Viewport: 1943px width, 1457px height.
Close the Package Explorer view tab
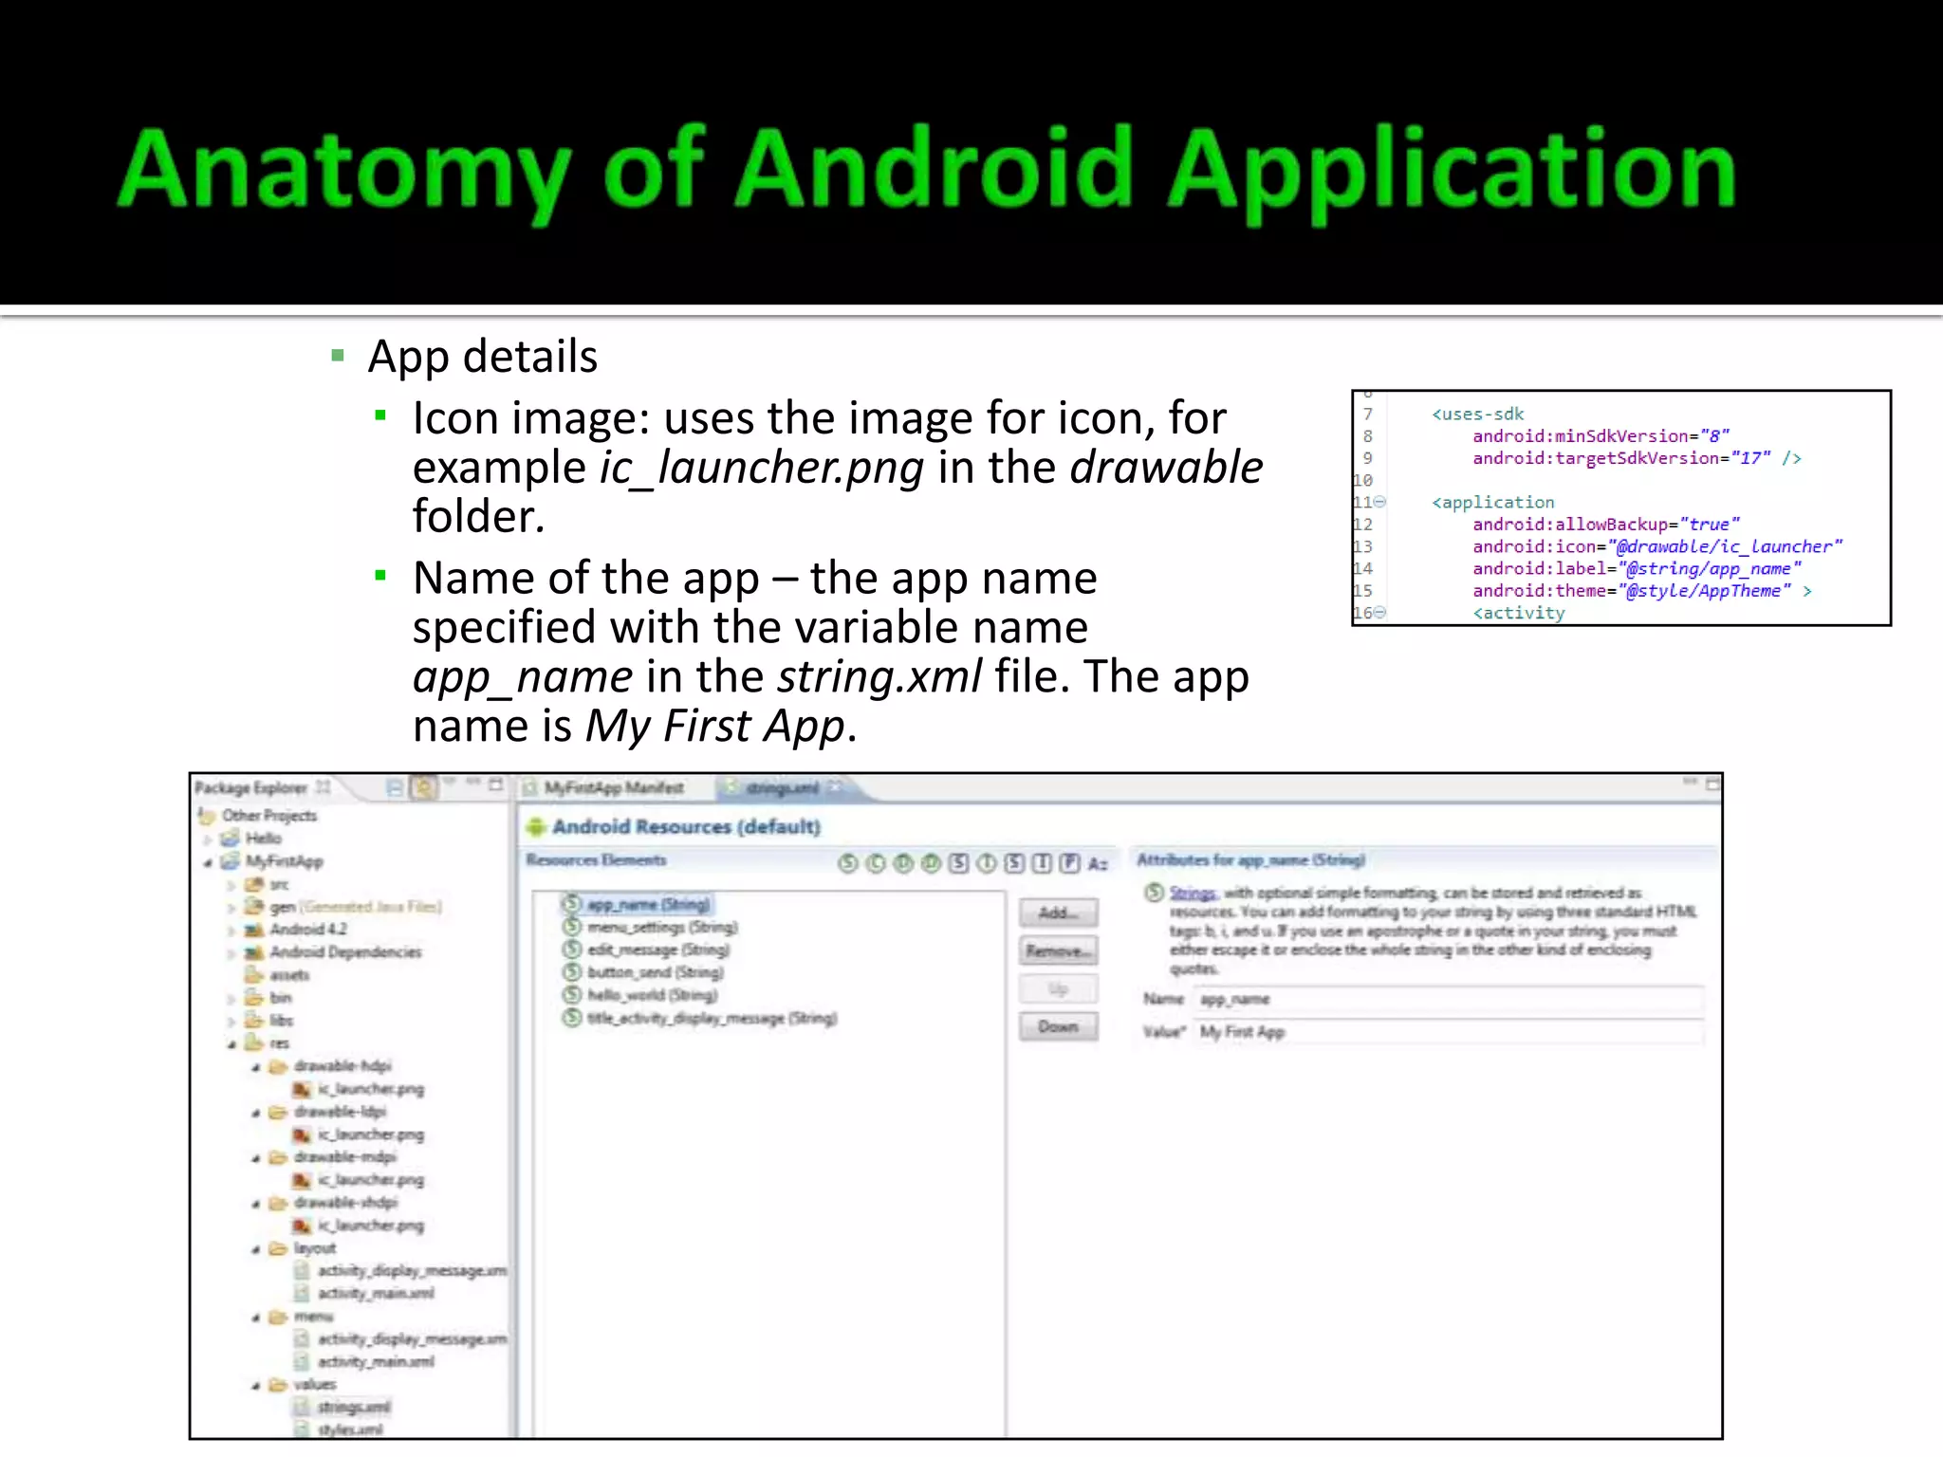(x=324, y=787)
